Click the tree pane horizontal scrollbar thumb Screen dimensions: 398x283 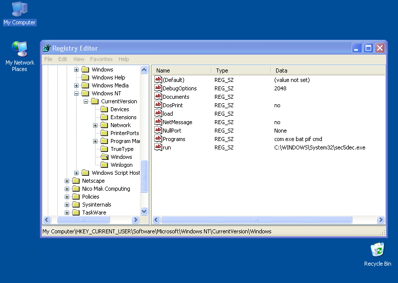(x=83, y=219)
